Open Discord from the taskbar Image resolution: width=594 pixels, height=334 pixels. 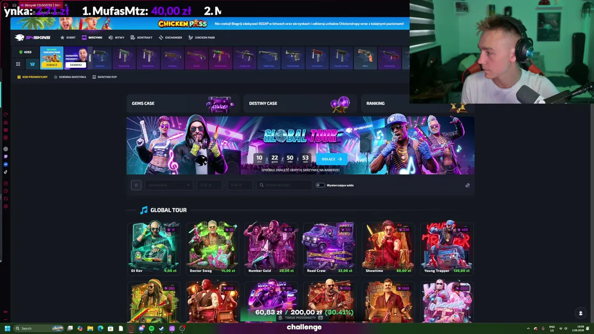click(x=141, y=328)
